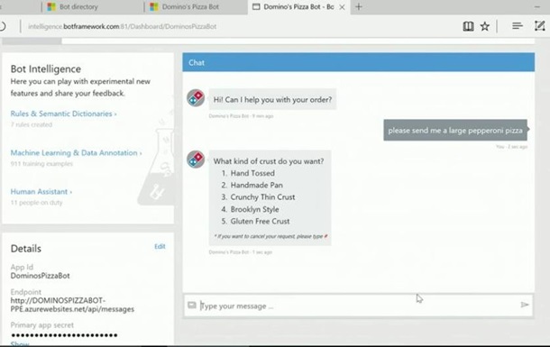This screenshot has width=550, height=347.
Task: Click the 'please send me a large pepperoni pizza' message
Action: pos(455,131)
